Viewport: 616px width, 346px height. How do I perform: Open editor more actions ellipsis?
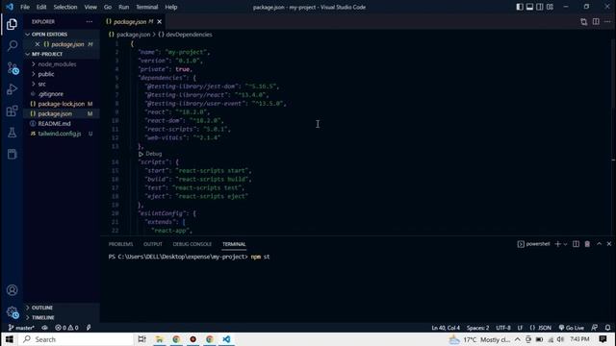coord(607,21)
